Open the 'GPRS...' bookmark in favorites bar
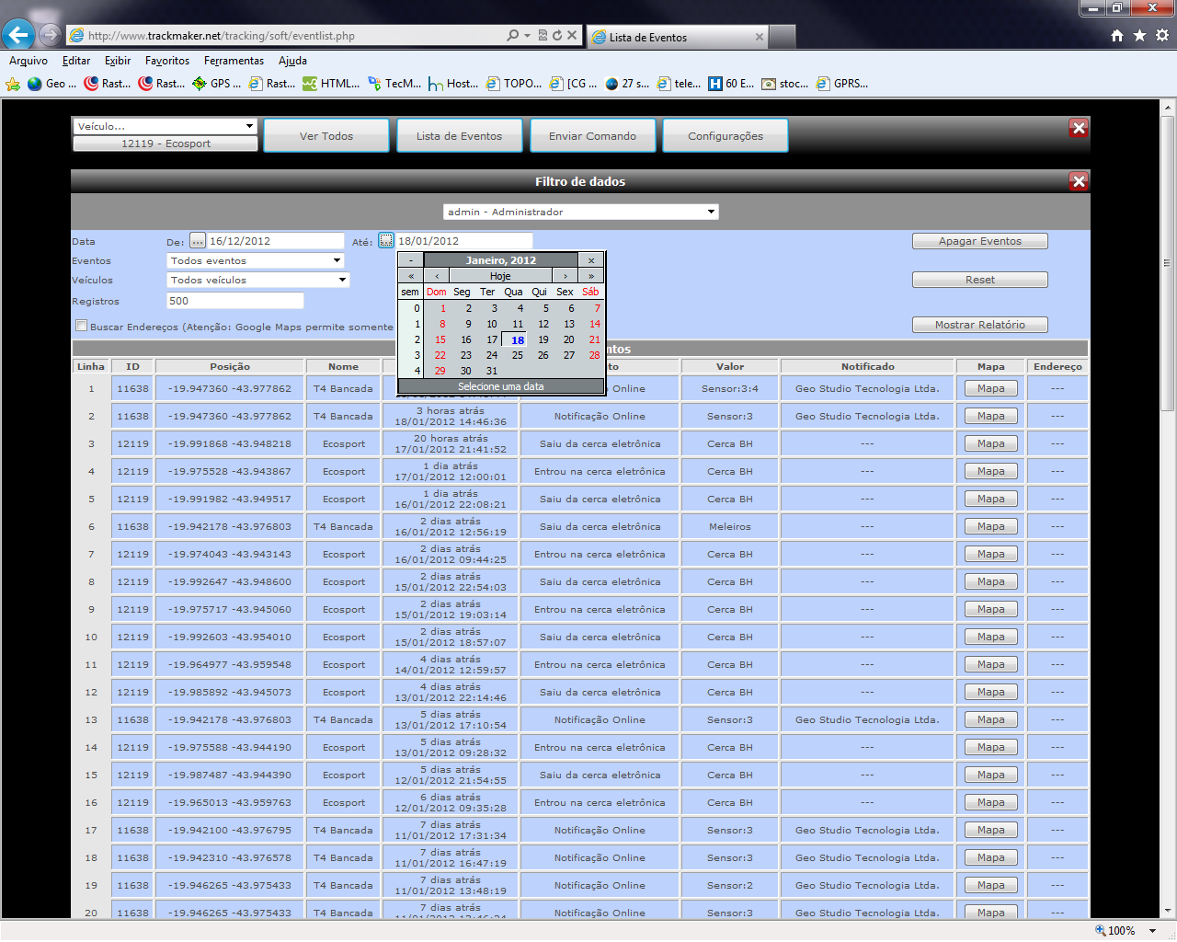Viewport: 1177px width, 942px height. tap(842, 84)
